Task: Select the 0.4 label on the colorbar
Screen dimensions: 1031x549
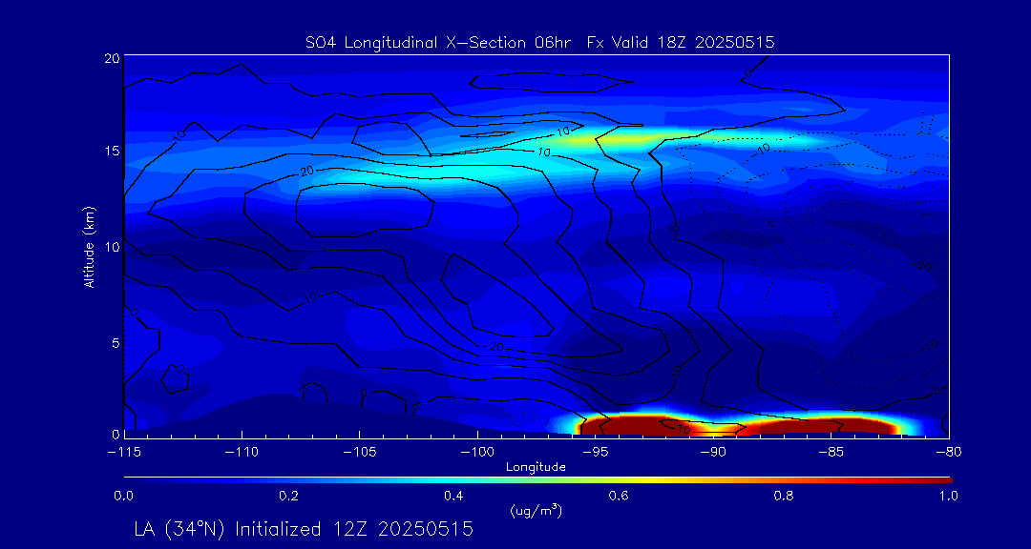Action: click(x=453, y=496)
